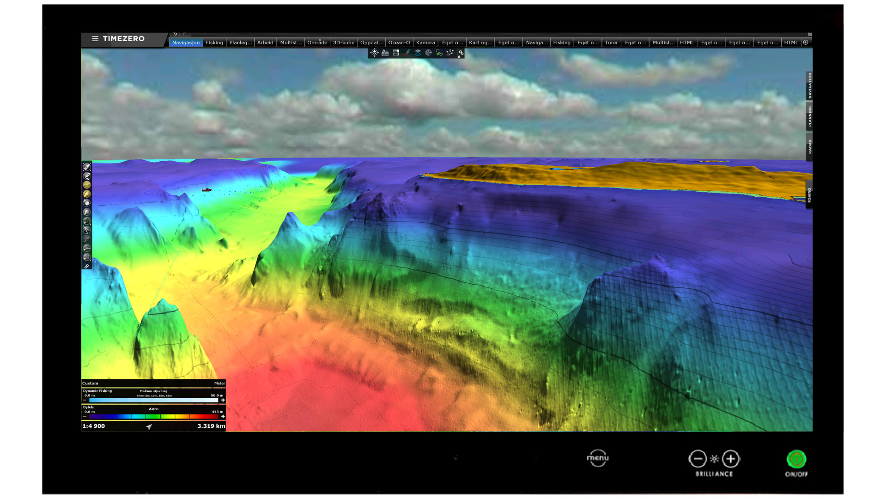This screenshot has height=499, width=887.
Task: Decrease monitor brilliance with minus button
Action: click(698, 459)
